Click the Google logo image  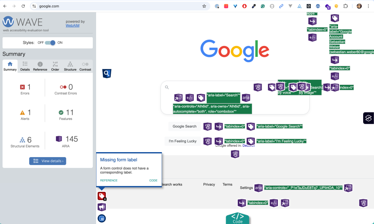[235, 51]
